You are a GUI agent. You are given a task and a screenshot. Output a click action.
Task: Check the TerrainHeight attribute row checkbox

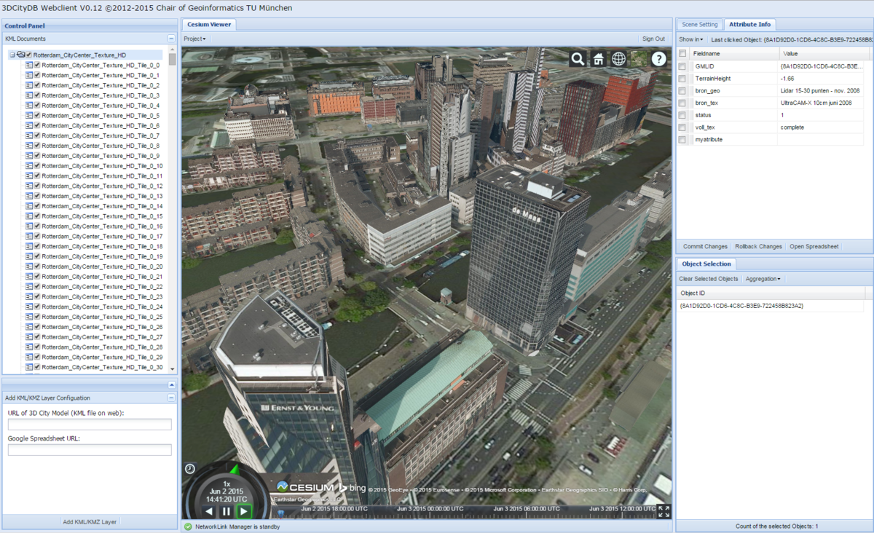[x=682, y=79]
